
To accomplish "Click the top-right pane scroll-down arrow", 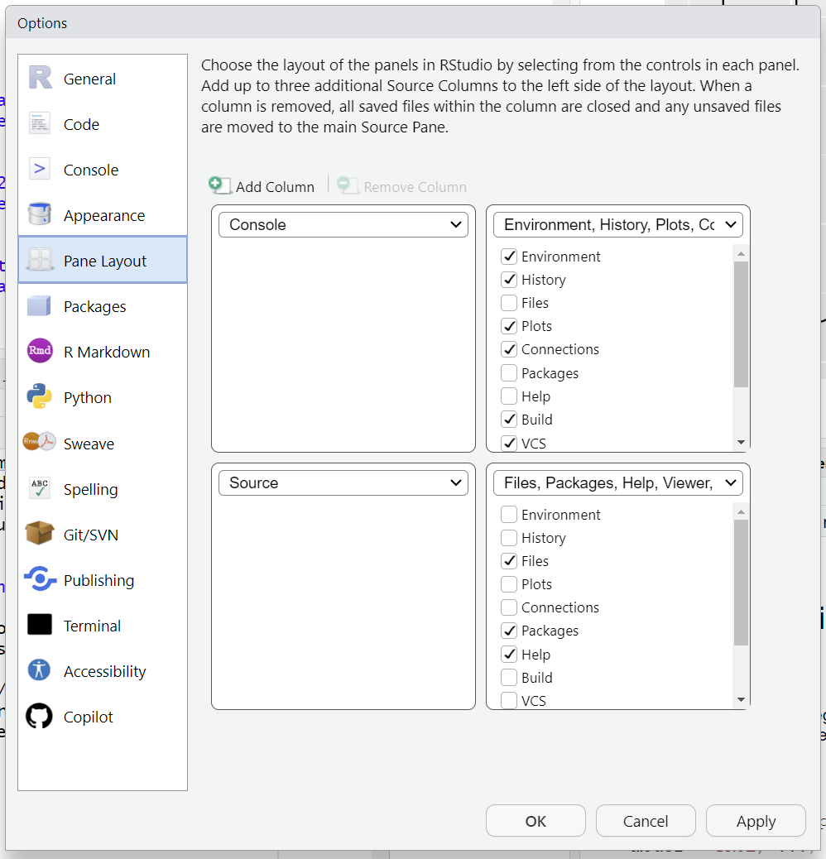I will pyautogui.click(x=741, y=442).
